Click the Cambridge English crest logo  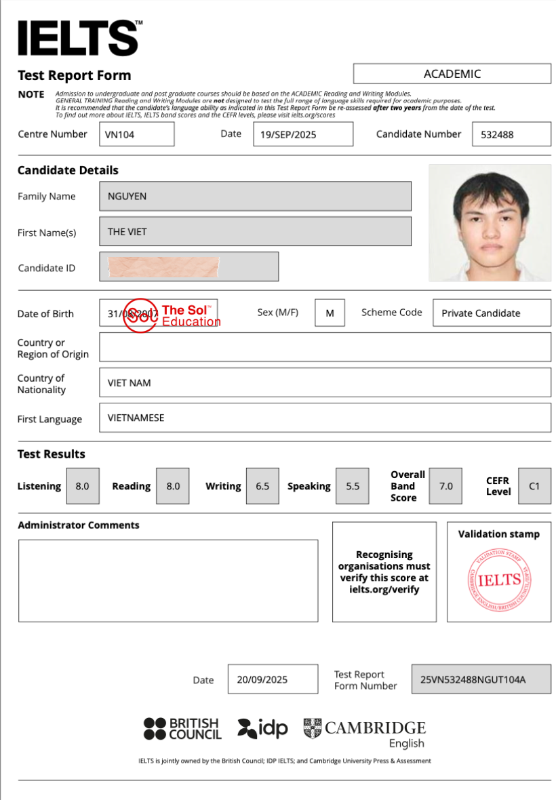tap(313, 729)
